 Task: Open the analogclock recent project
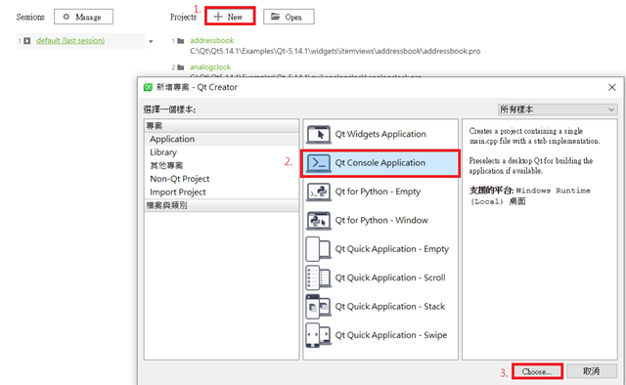pos(210,67)
